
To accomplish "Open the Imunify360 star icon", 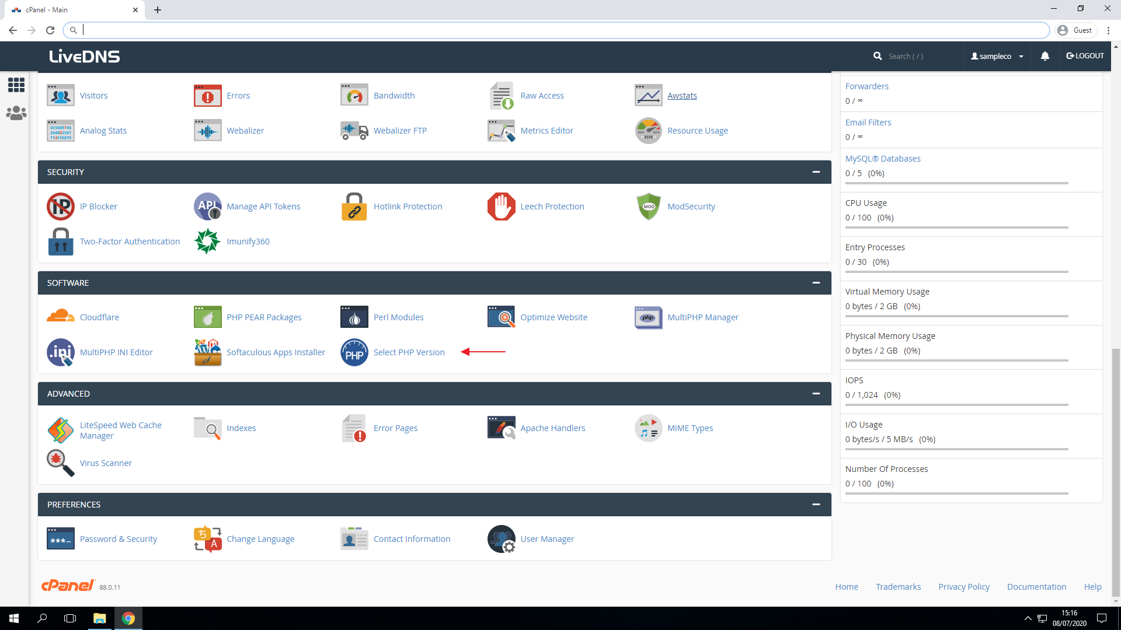I will [207, 242].
